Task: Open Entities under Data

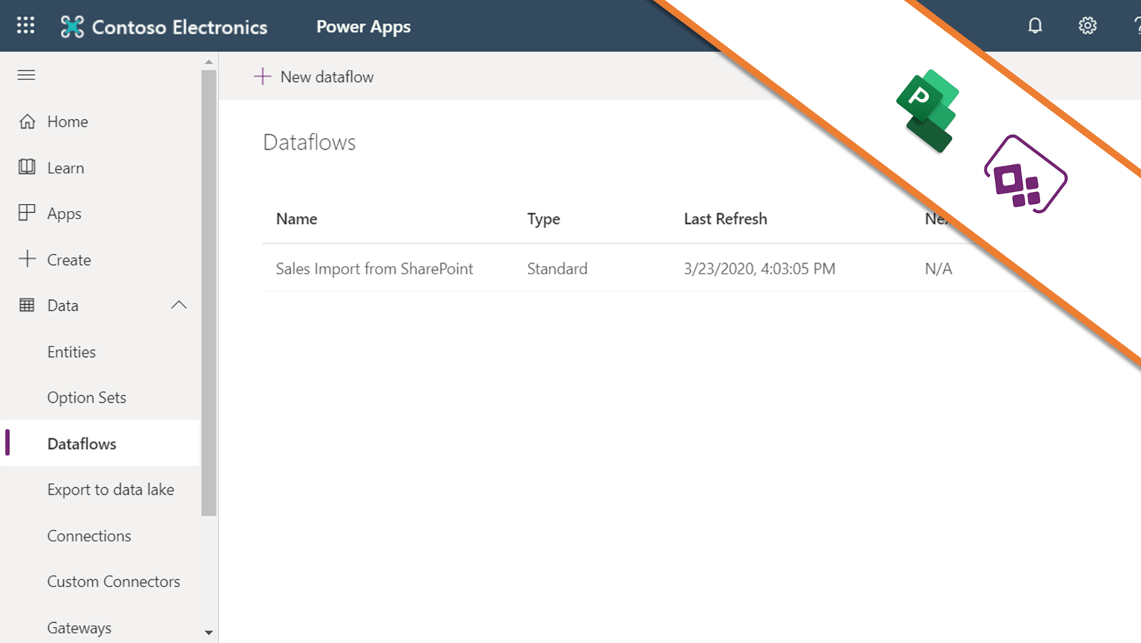Action: (72, 351)
